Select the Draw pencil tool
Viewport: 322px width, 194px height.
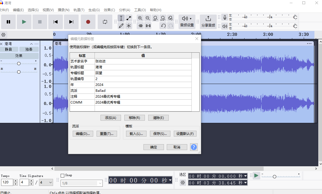(121, 25)
